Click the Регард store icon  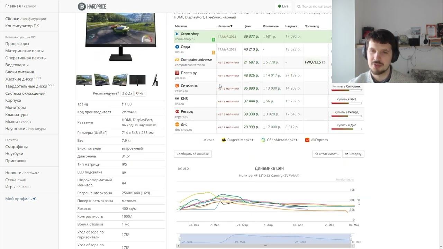click(177, 112)
